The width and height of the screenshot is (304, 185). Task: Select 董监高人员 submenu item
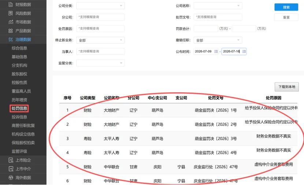[21, 91]
